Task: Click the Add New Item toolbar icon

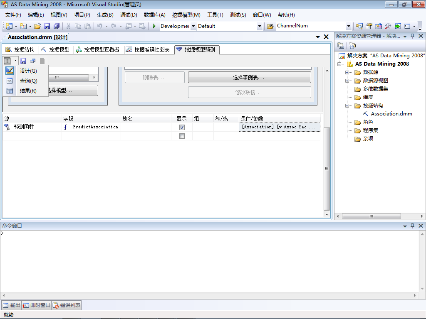Action: click(x=23, y=26)
